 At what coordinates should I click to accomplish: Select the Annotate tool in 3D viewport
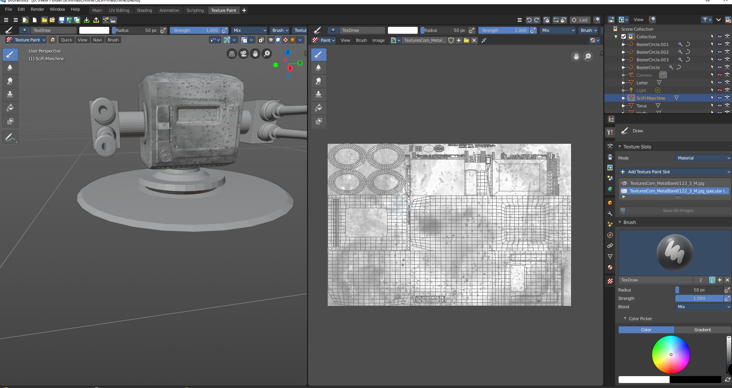pos(10,137)
